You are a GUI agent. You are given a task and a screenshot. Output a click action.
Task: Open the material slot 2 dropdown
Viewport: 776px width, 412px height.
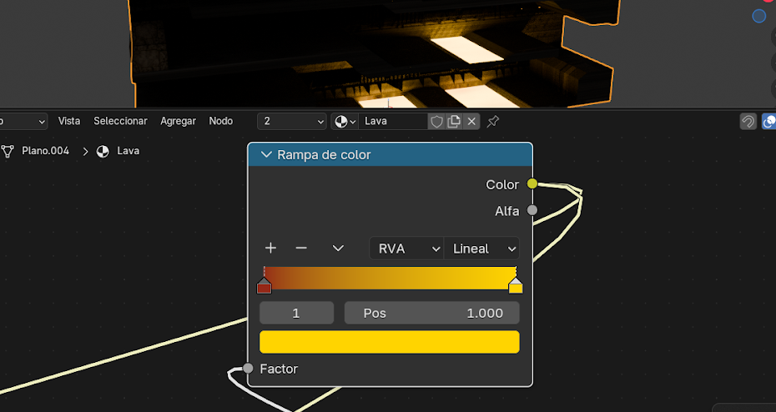292,121
